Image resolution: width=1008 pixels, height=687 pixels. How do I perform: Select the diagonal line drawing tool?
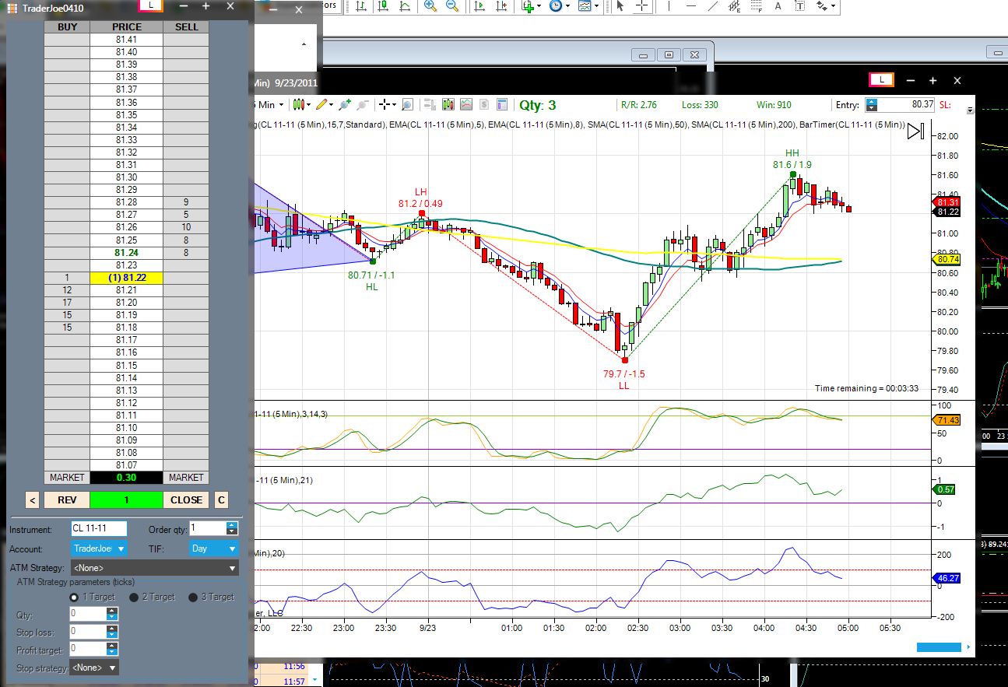click(x=713, y=6)
